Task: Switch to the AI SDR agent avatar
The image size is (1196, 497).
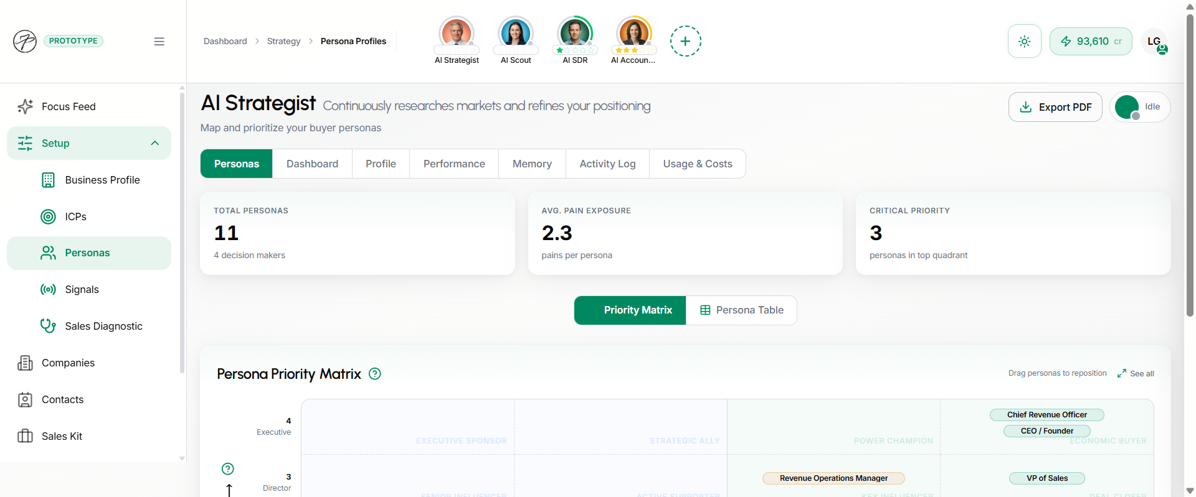Action: [x=575, y=33]
